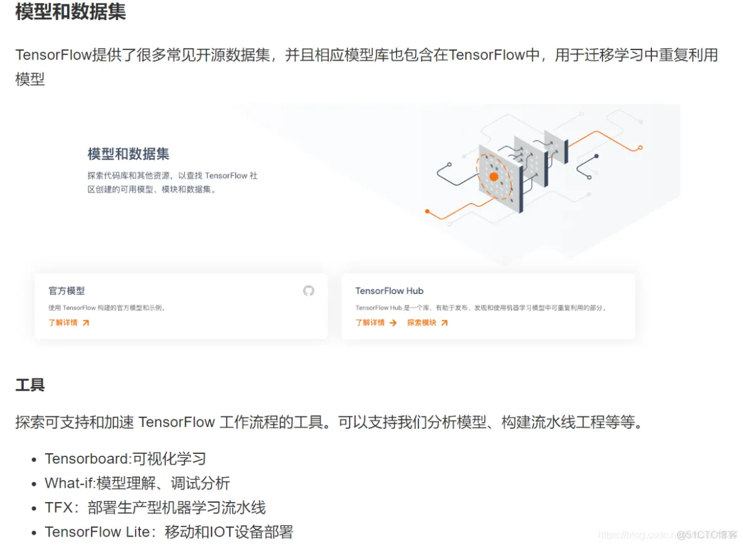Click TensorFlow Hub 是一个库 description text

(481, 308)
